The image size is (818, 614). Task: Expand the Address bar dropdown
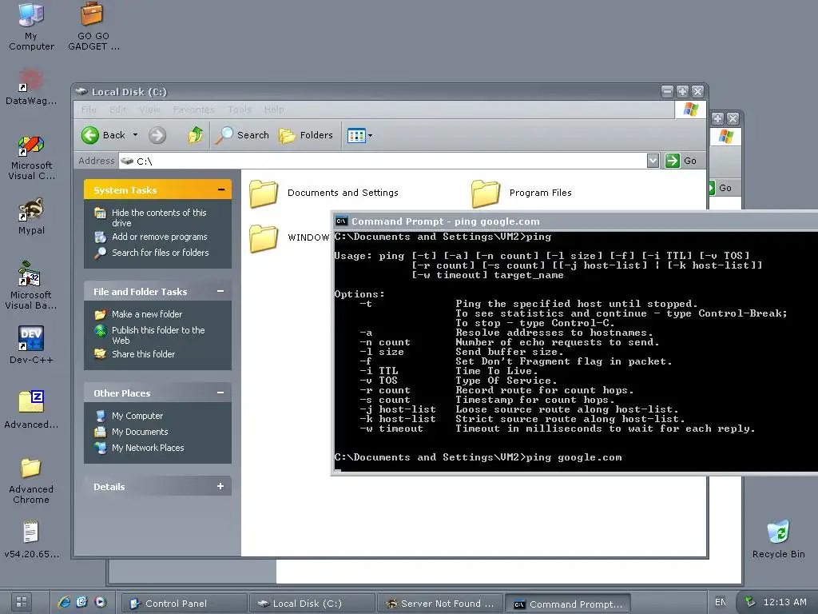[x=653, y=161]
